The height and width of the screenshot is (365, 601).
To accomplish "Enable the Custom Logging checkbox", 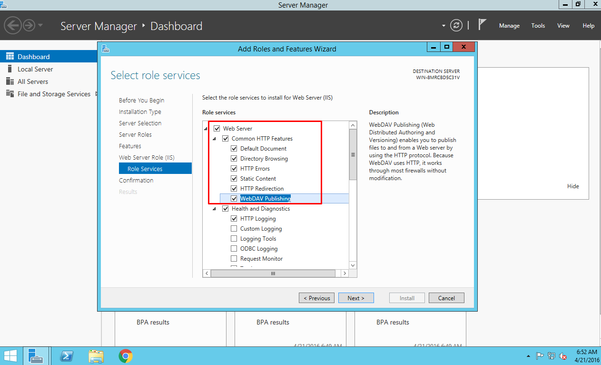I will [x=234, y=229].
